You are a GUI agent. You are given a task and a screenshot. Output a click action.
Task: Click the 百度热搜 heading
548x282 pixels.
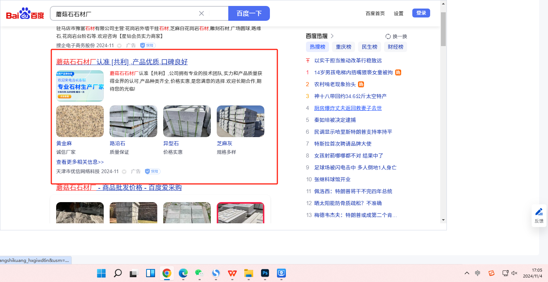click(317, 36)
